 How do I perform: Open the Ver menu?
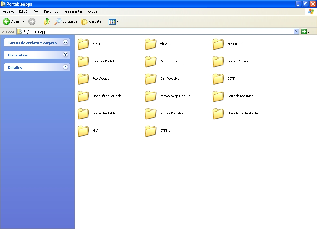point(37,11)
